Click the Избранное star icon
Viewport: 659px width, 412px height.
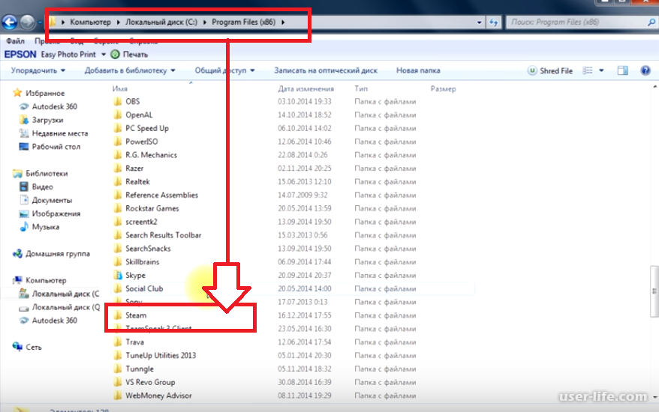[x=17, y=93]
